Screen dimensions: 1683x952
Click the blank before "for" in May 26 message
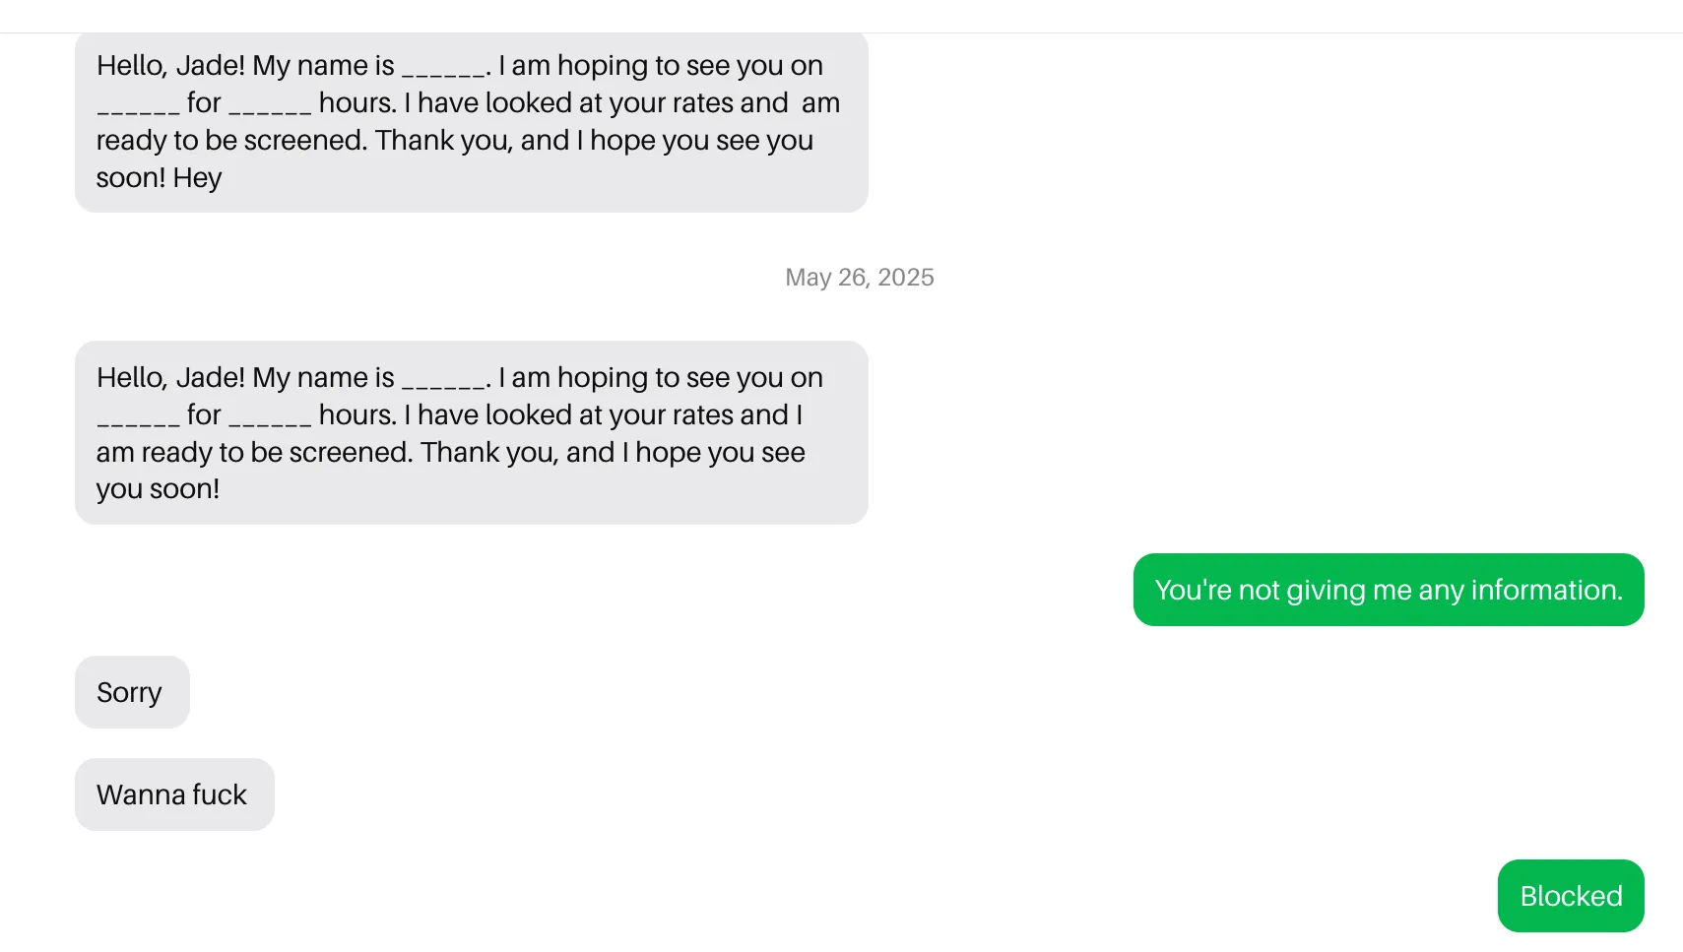(138, 417)
